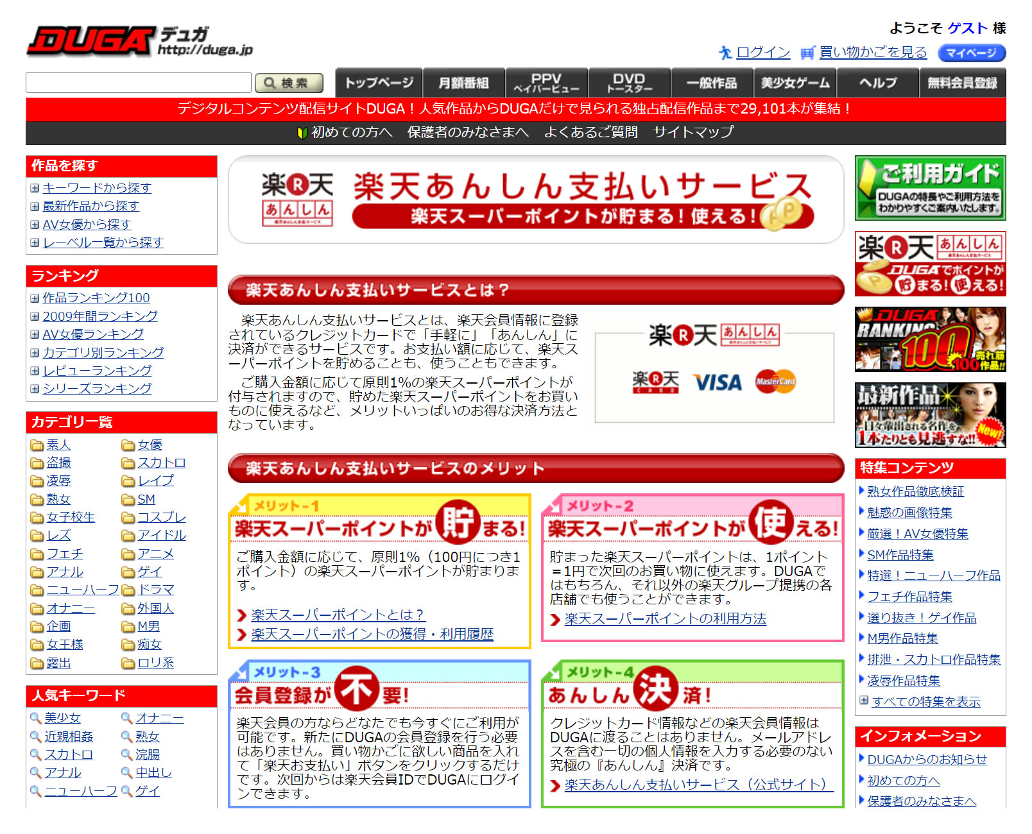Click red arrow beside 楽天スーパーポイントとは？
The image size is (1032, 834).
(x=241, y=616)
